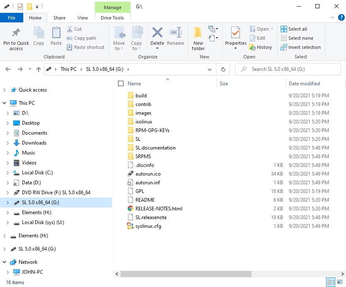Open the address bar history dropdown

[211, 69]
